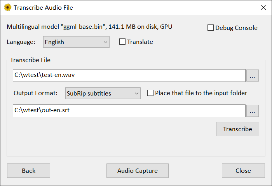Viewport: 272px width, 186px height.
Task: Focus the input path field C:\wtest\test-en.wav
Action: click(x=129, y=75)
